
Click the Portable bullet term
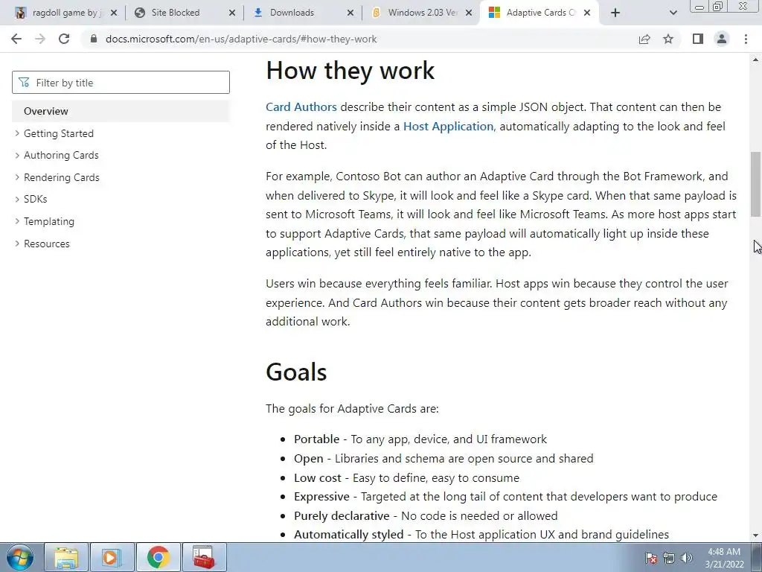tap(317, 439)
